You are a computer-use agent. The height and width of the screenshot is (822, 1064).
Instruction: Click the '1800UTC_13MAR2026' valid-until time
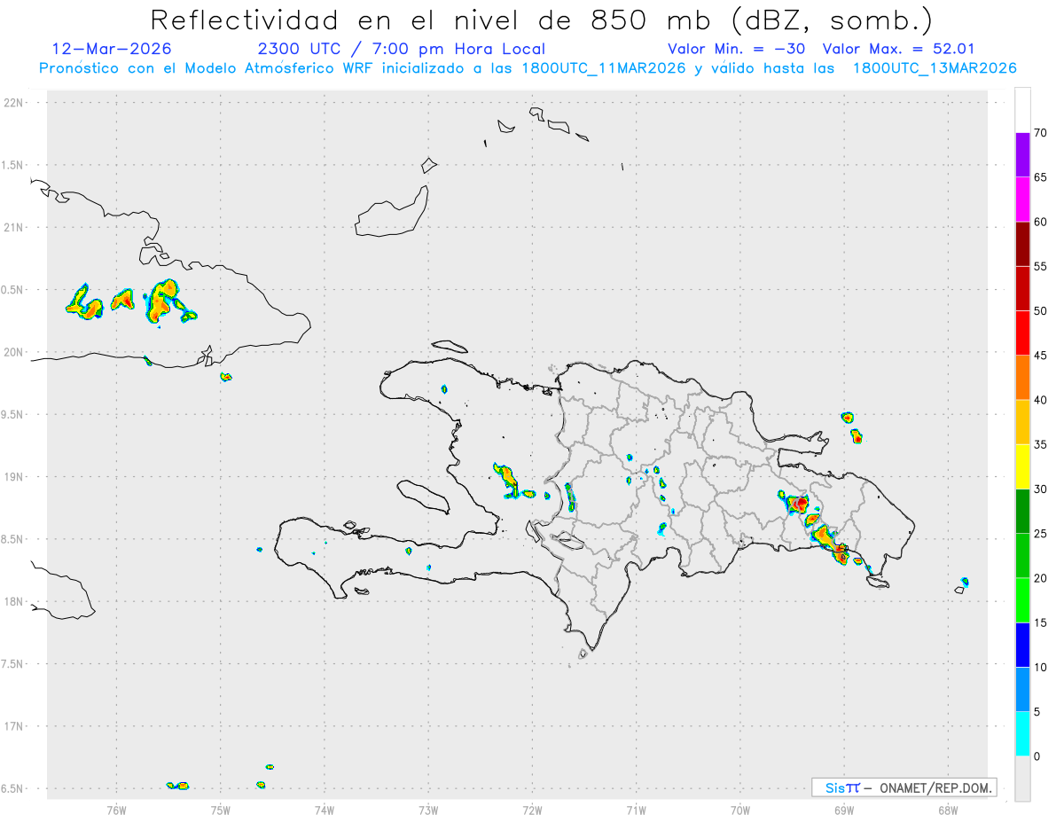point(935,68)
